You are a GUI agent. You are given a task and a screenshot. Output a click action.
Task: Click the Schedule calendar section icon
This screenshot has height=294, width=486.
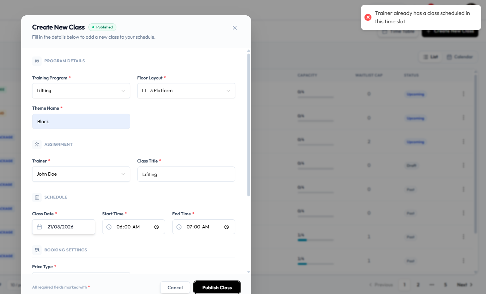pyautogui.click(x=37, y=197)
